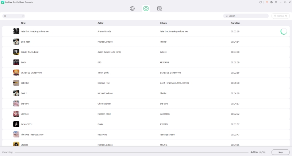This screenshot has height=156, width=292.
Task: Select SWIM track thumbnail
Action: [16, 62]
